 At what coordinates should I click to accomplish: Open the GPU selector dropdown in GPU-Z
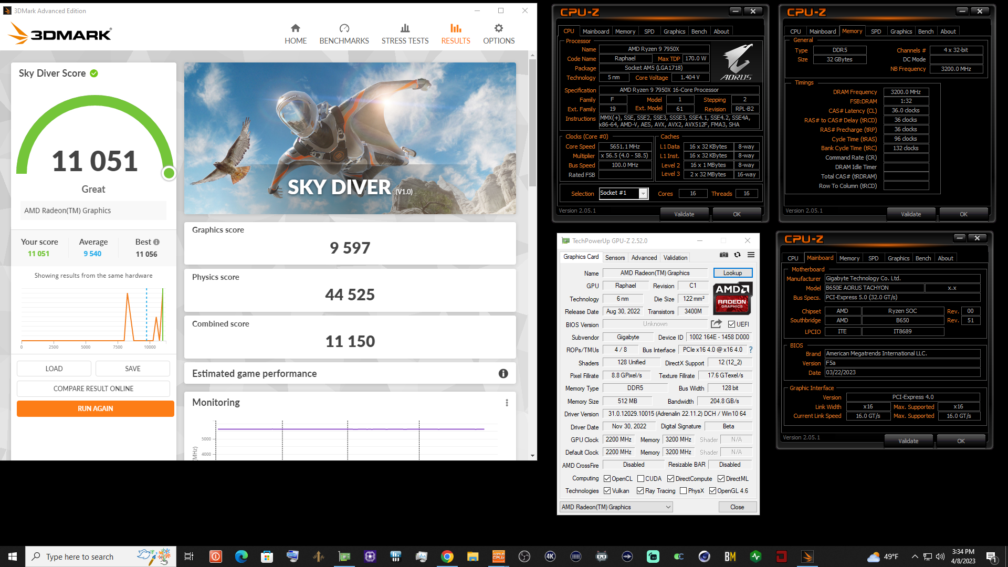[616, 507]
